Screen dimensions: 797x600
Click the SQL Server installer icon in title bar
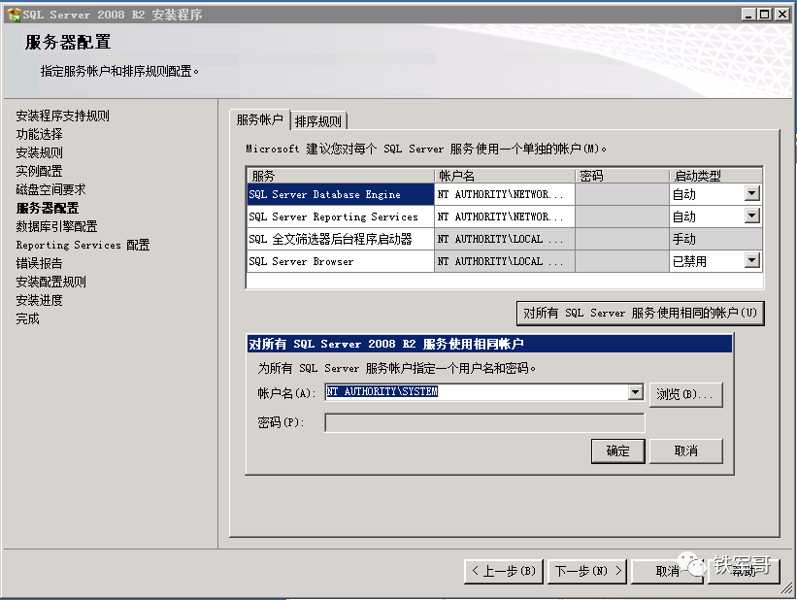tap(13, 15)
